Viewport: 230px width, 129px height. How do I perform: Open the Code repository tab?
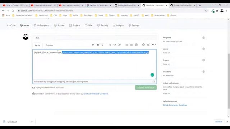tap(11, 25)
